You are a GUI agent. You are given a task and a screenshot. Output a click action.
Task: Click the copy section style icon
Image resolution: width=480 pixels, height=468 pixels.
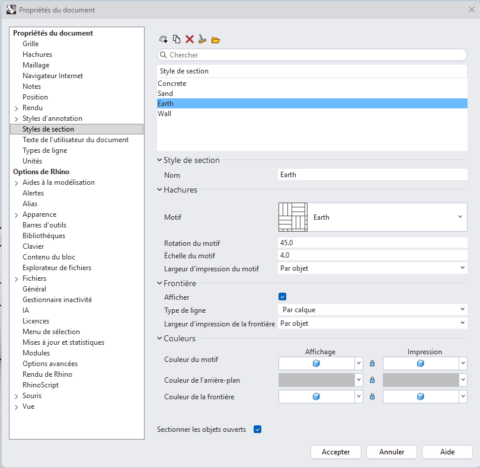(x=177, y=40)
